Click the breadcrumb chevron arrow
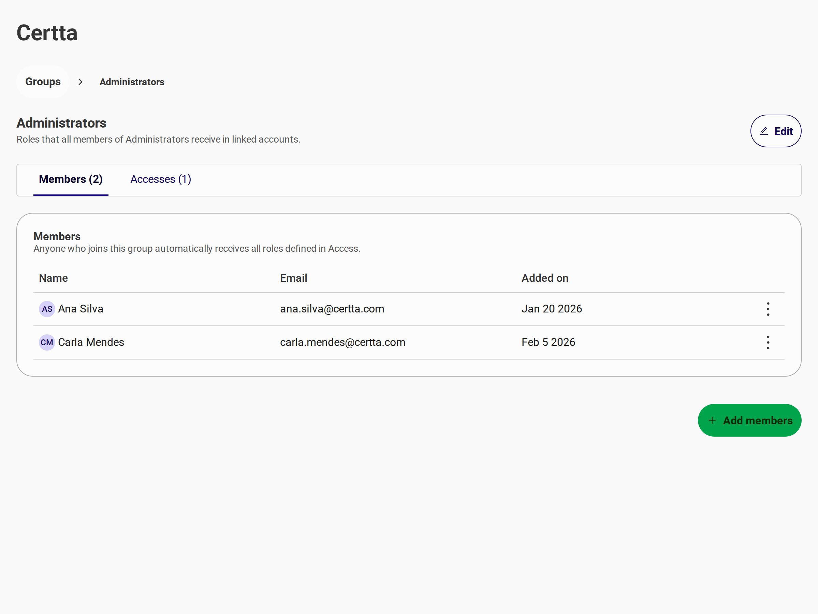Image resolution: width=818 pixels, height=614 pixels. (80, 82)
